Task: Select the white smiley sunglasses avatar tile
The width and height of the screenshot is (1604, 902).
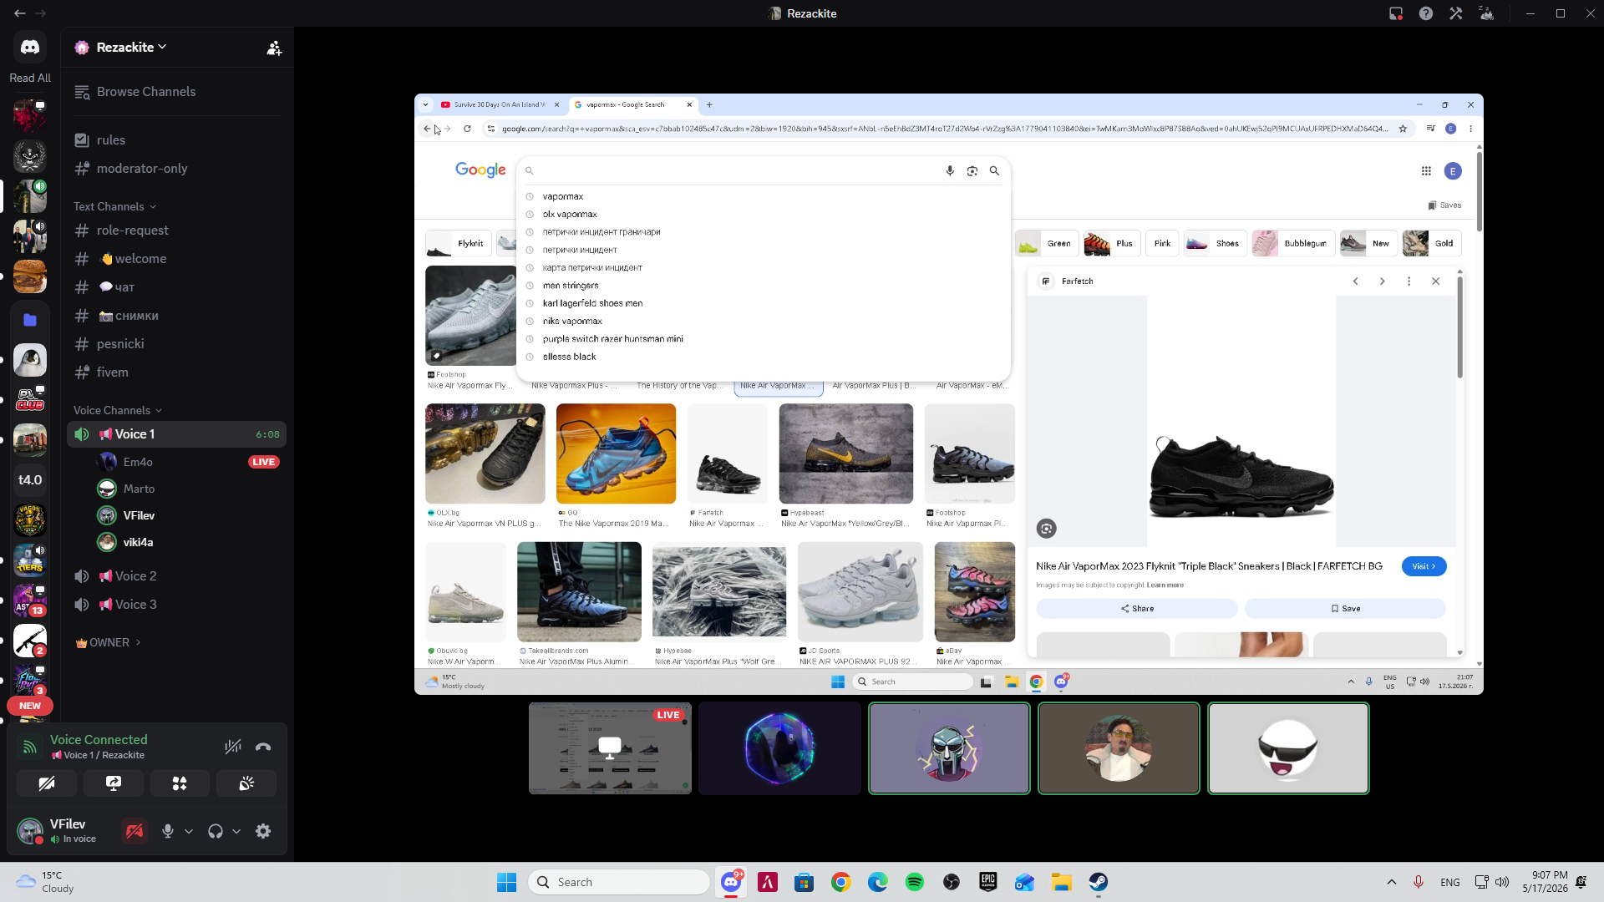Action: (1288, 748)
